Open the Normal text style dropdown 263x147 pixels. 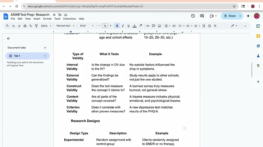(x=65, y=26)
